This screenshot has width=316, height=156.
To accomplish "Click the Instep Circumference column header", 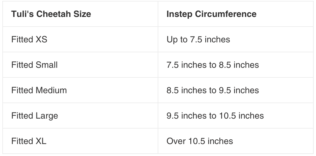I will coord(211,14).
